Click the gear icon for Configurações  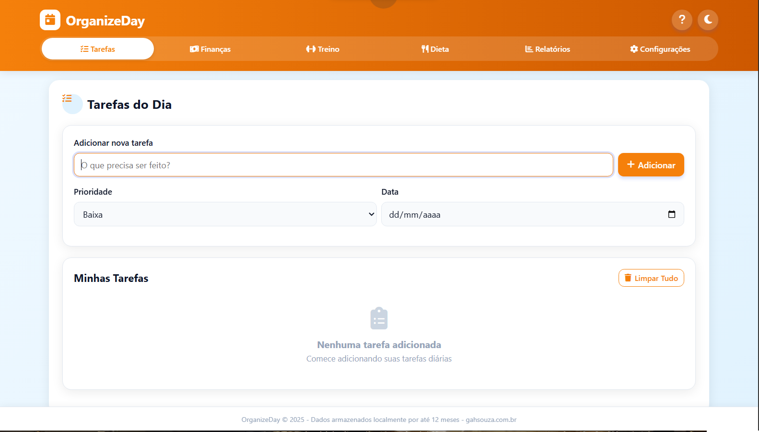click(634, 49)
